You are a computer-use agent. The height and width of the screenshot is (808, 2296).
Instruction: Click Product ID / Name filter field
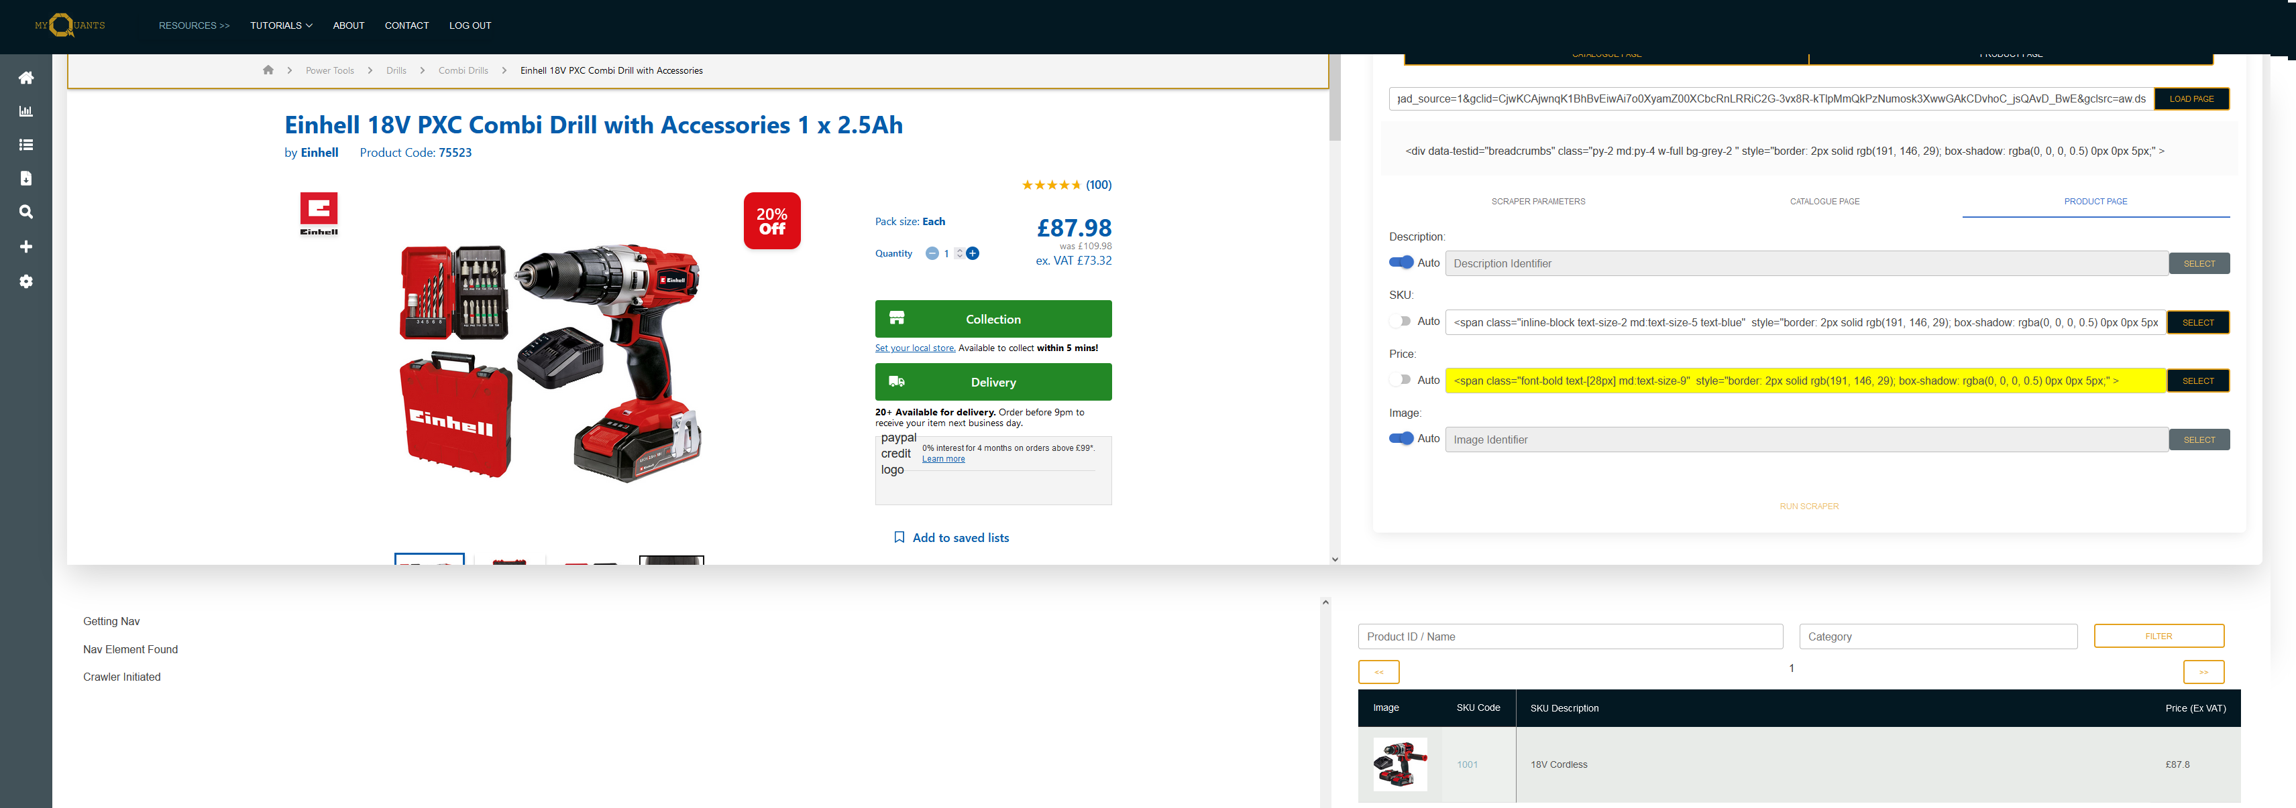1570,636
